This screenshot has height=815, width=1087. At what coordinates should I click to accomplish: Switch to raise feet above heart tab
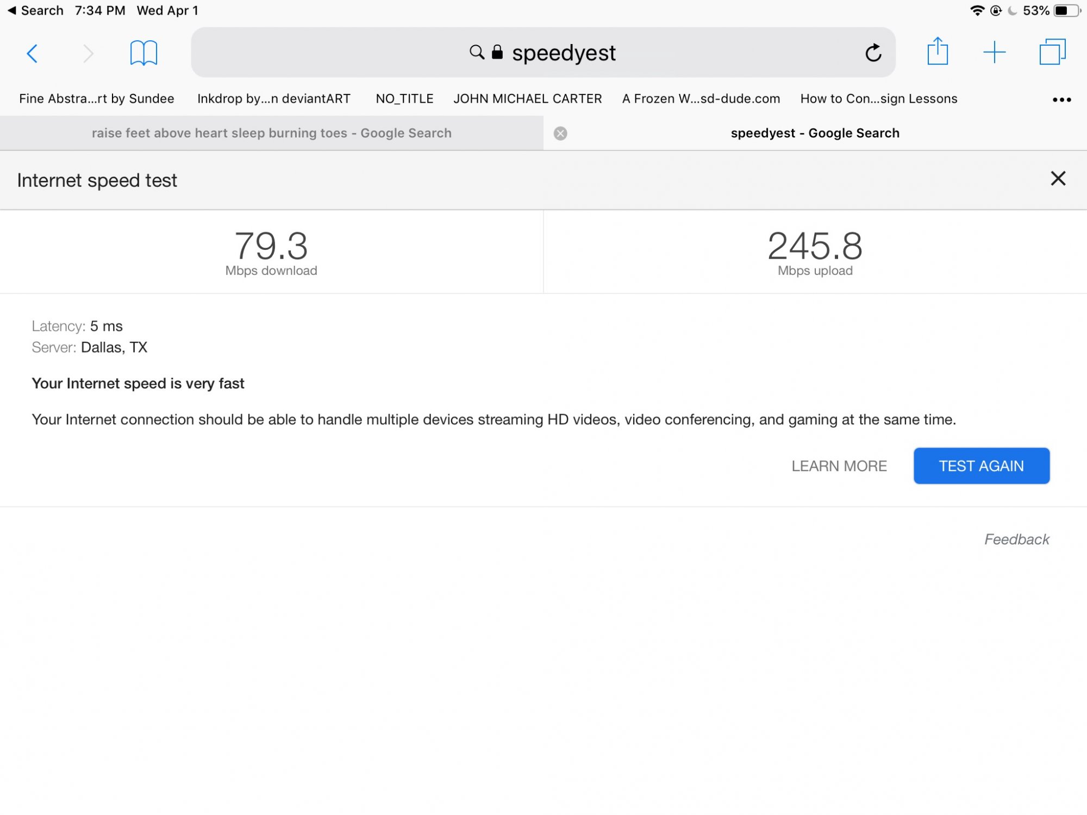tap(272, 134)
